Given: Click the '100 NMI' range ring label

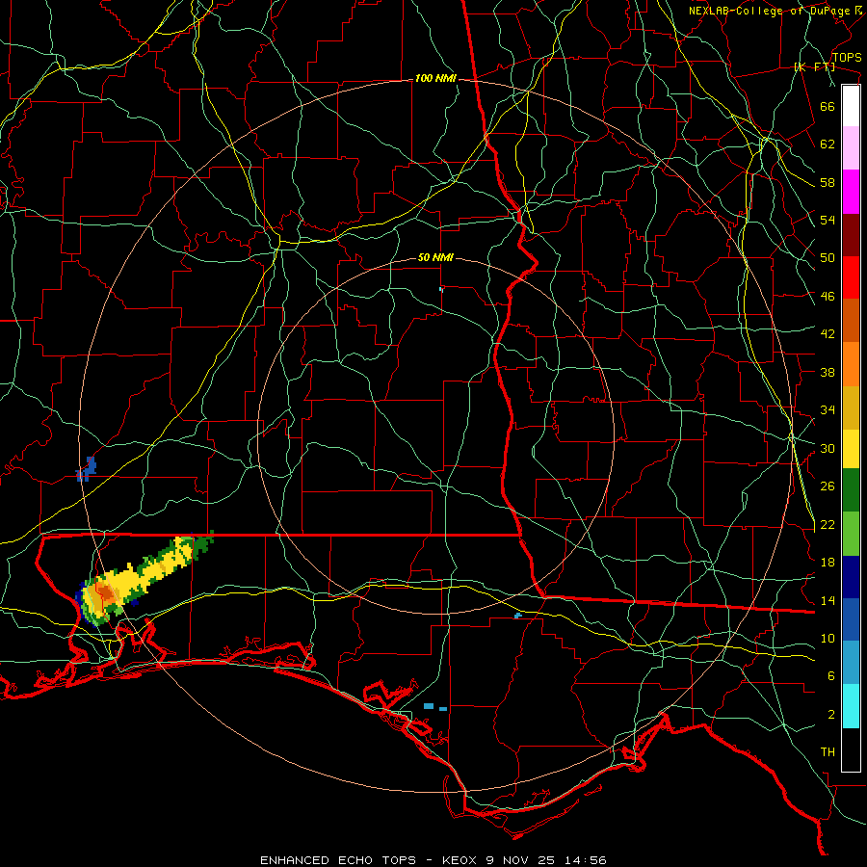Looking at the screenshot, I should [x=435, y=79].
